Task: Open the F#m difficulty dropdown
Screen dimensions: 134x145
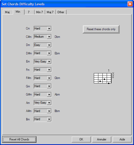Action: (43, 78)
